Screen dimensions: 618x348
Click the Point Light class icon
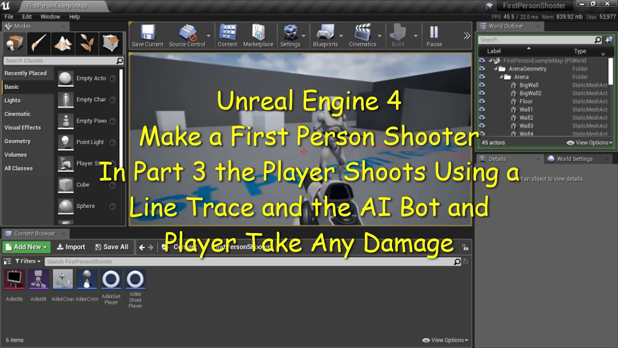(x=65, y=142)
